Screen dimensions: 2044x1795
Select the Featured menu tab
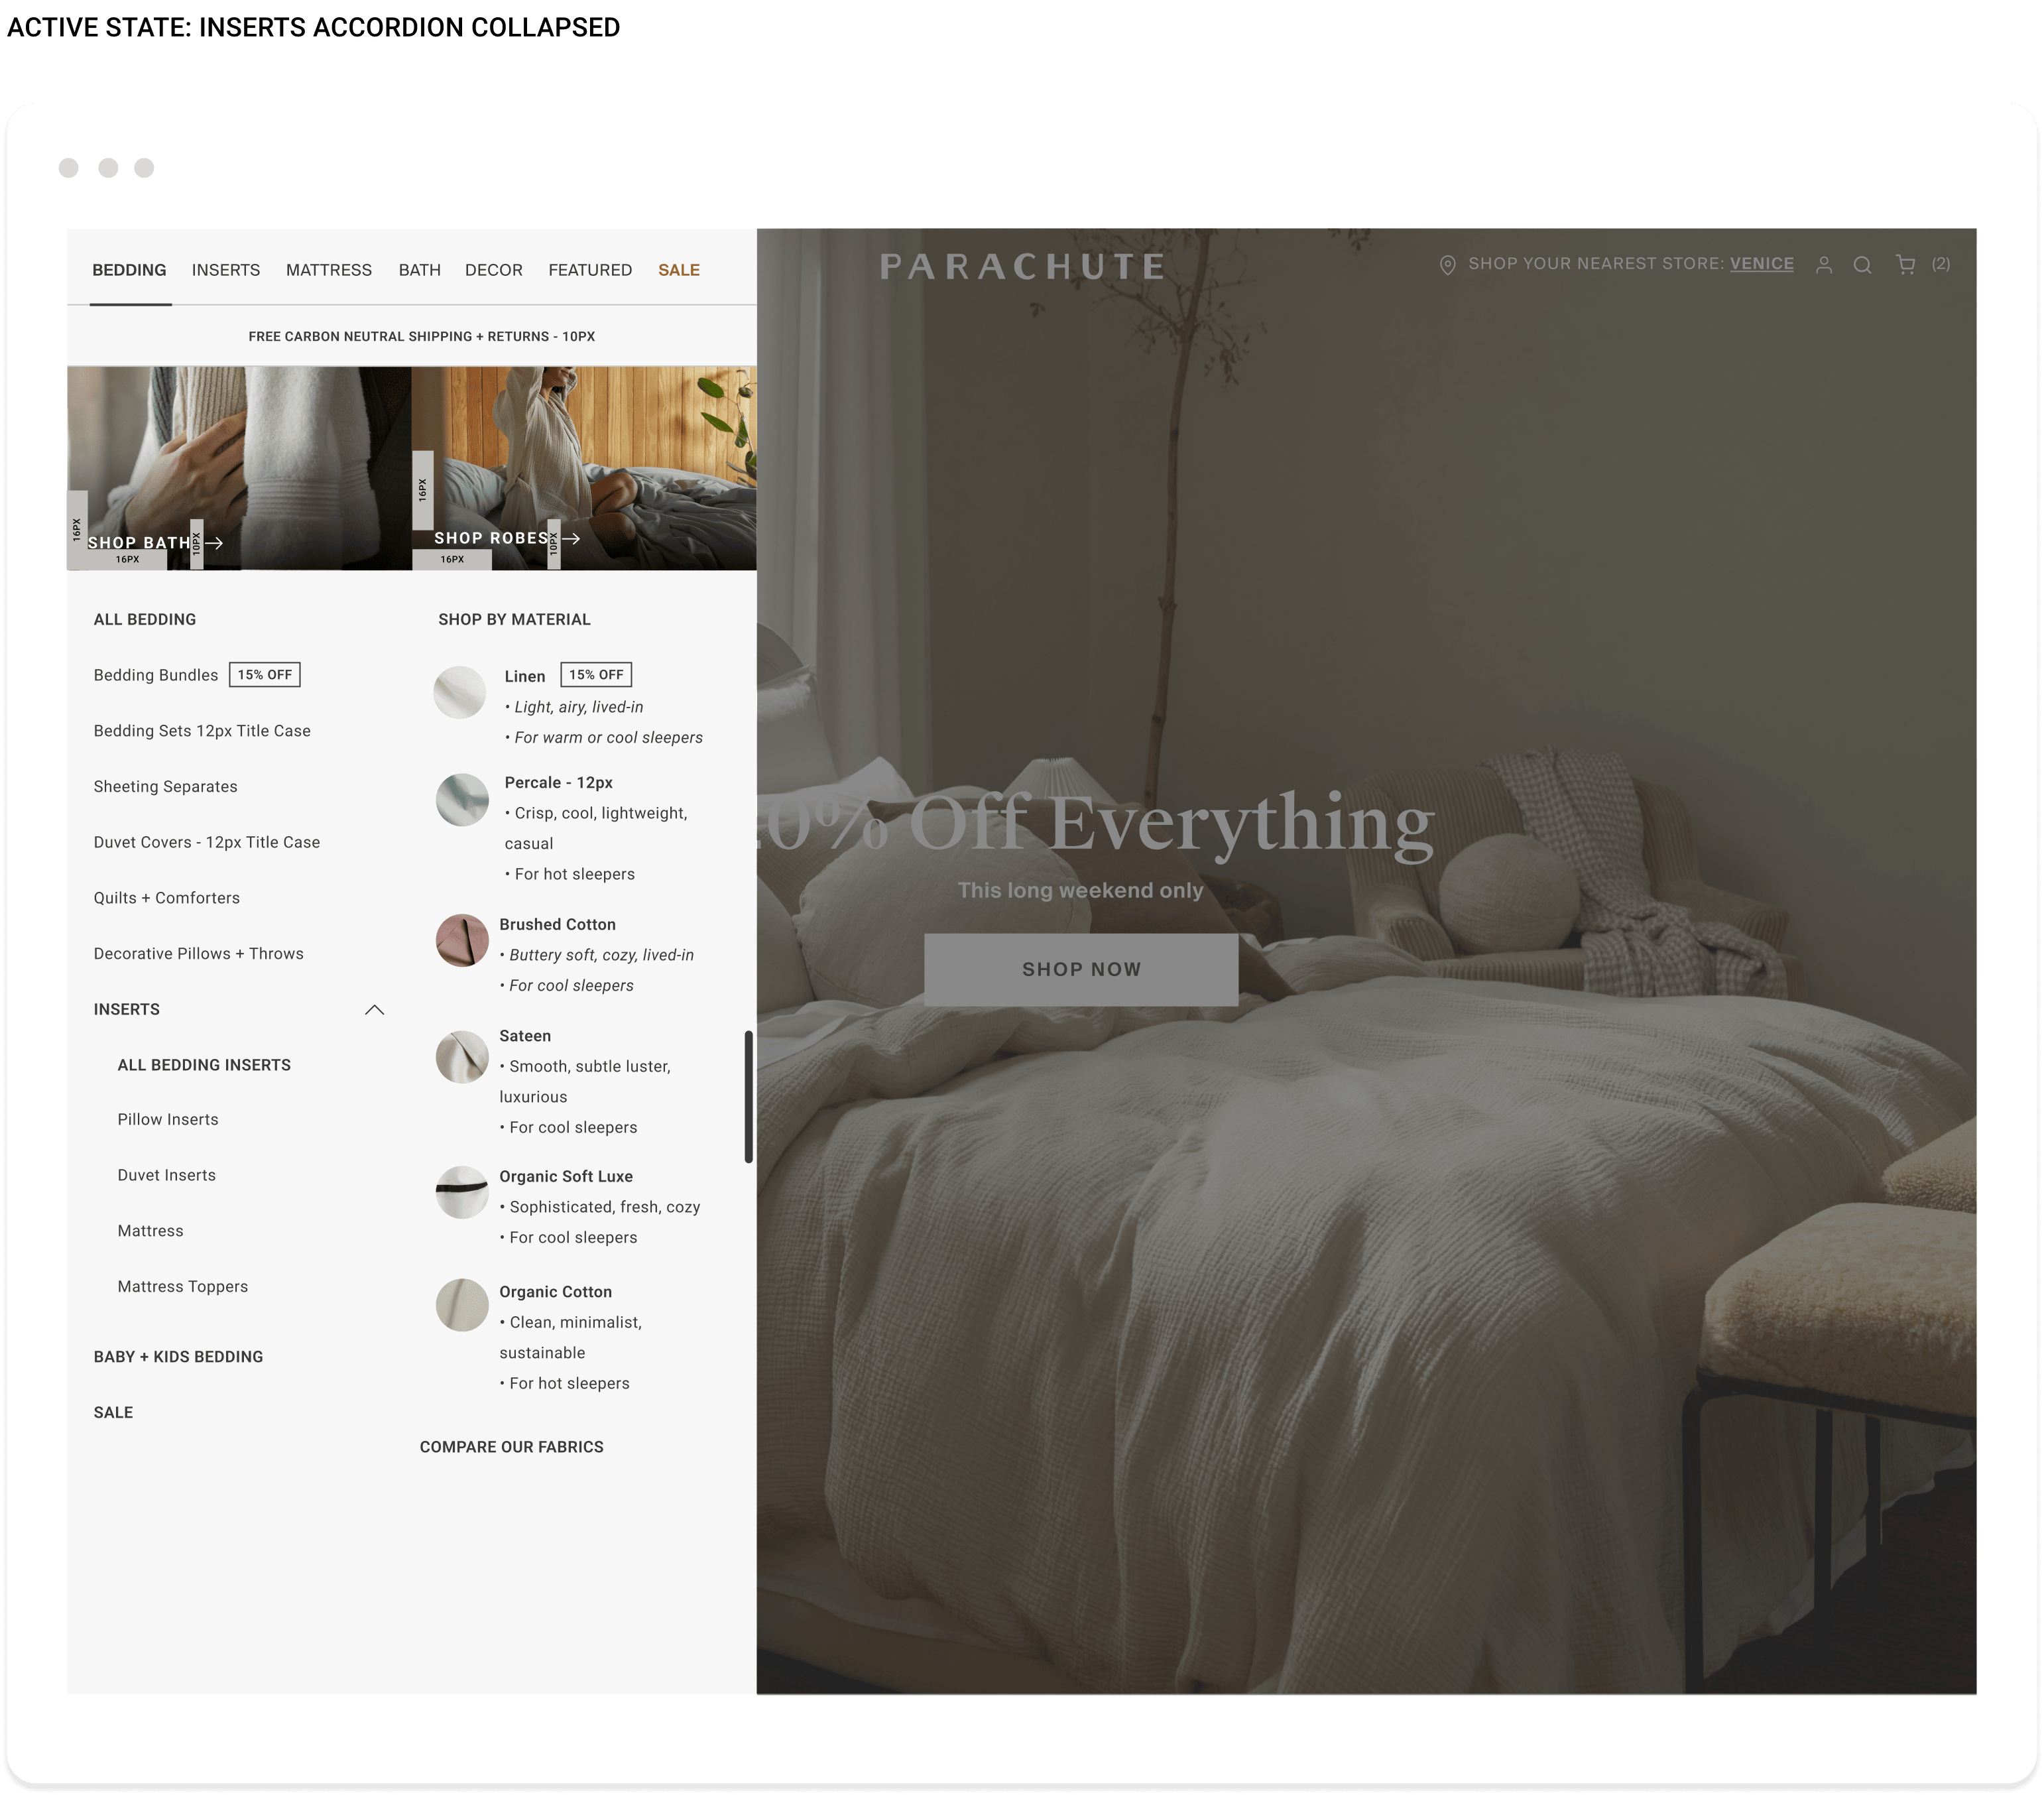pos(590,270)
